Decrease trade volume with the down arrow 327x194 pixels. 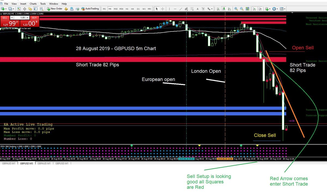click(x=12, y=18)
